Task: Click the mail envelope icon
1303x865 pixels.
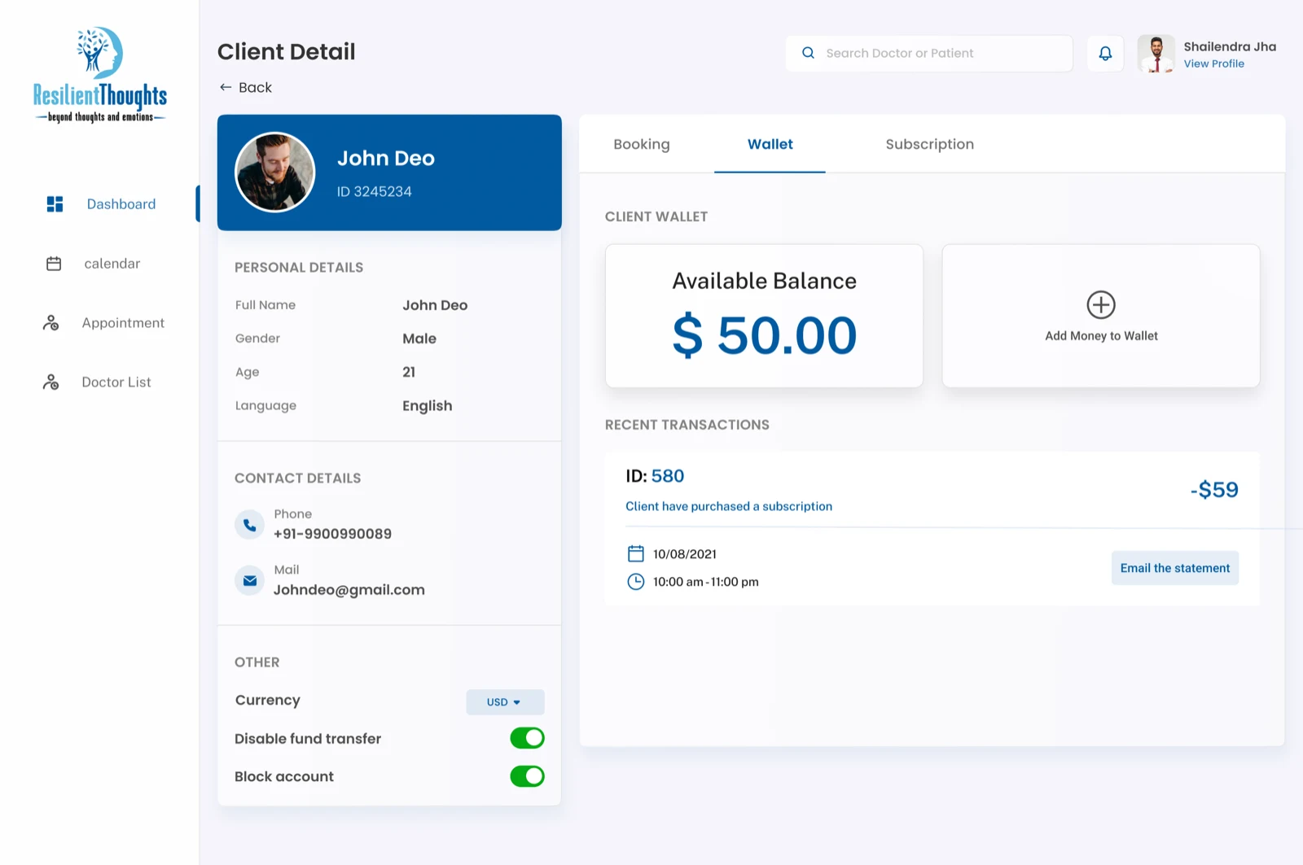Action: [x=250, y=581]
